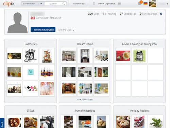Open the notifications speech bubble icon

140,3
